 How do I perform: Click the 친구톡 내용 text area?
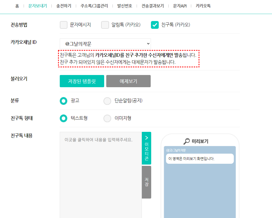pyautogui.click(x=101, y=175)
